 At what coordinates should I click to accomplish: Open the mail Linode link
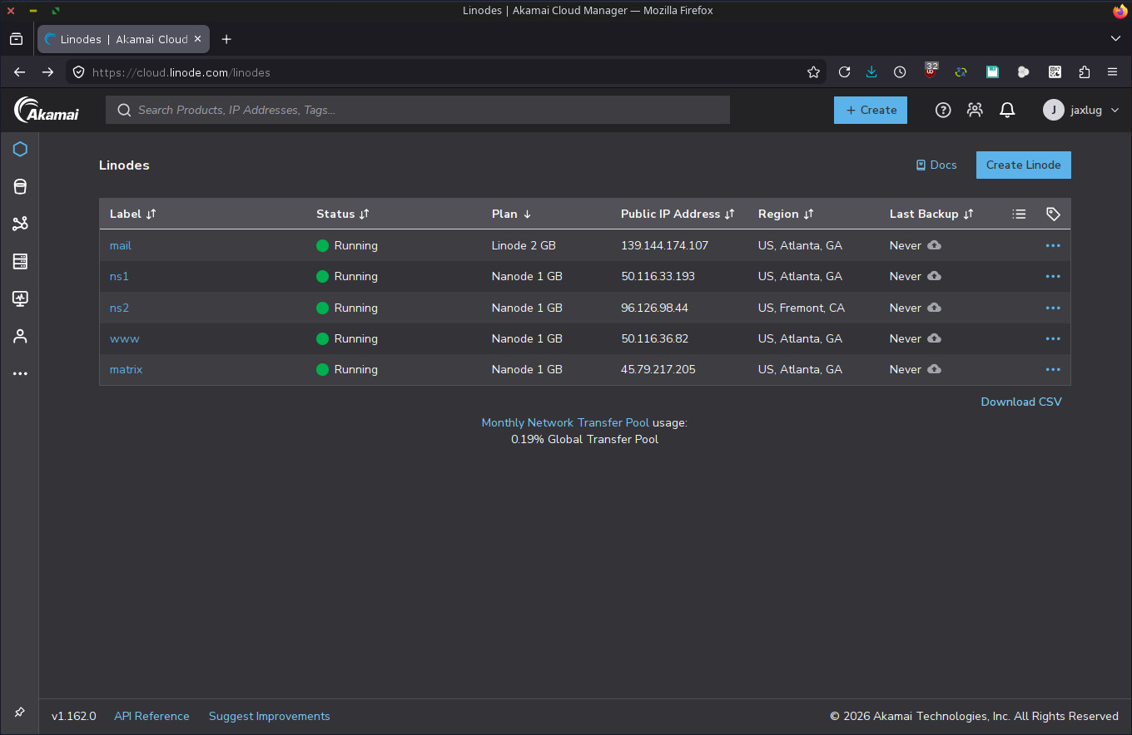click(121, 245)
